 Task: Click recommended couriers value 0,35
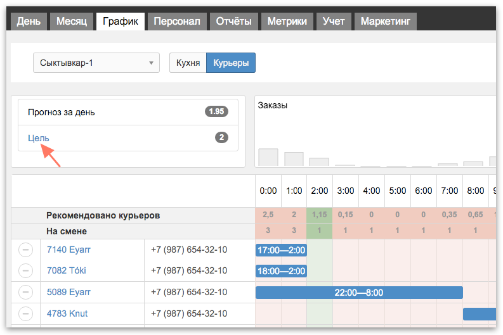(450, 215)
